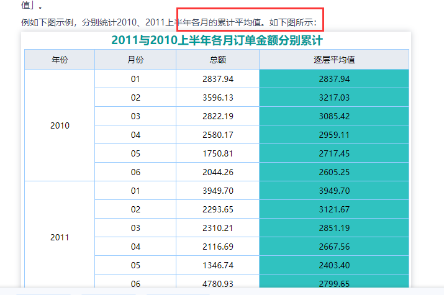
Task: Click the total value 2822.19
Action: point(218,116)
